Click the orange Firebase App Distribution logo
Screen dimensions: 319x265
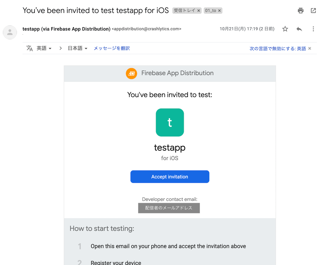[x=131, y=73]
